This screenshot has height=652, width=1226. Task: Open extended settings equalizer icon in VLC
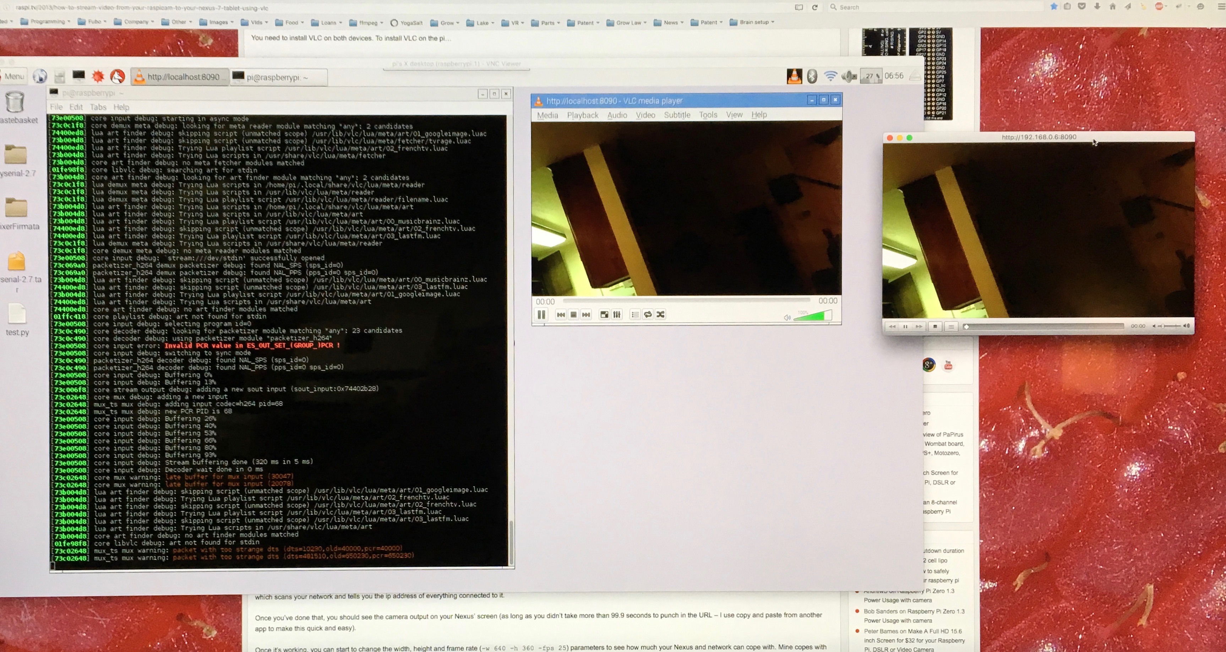point(617,315)
